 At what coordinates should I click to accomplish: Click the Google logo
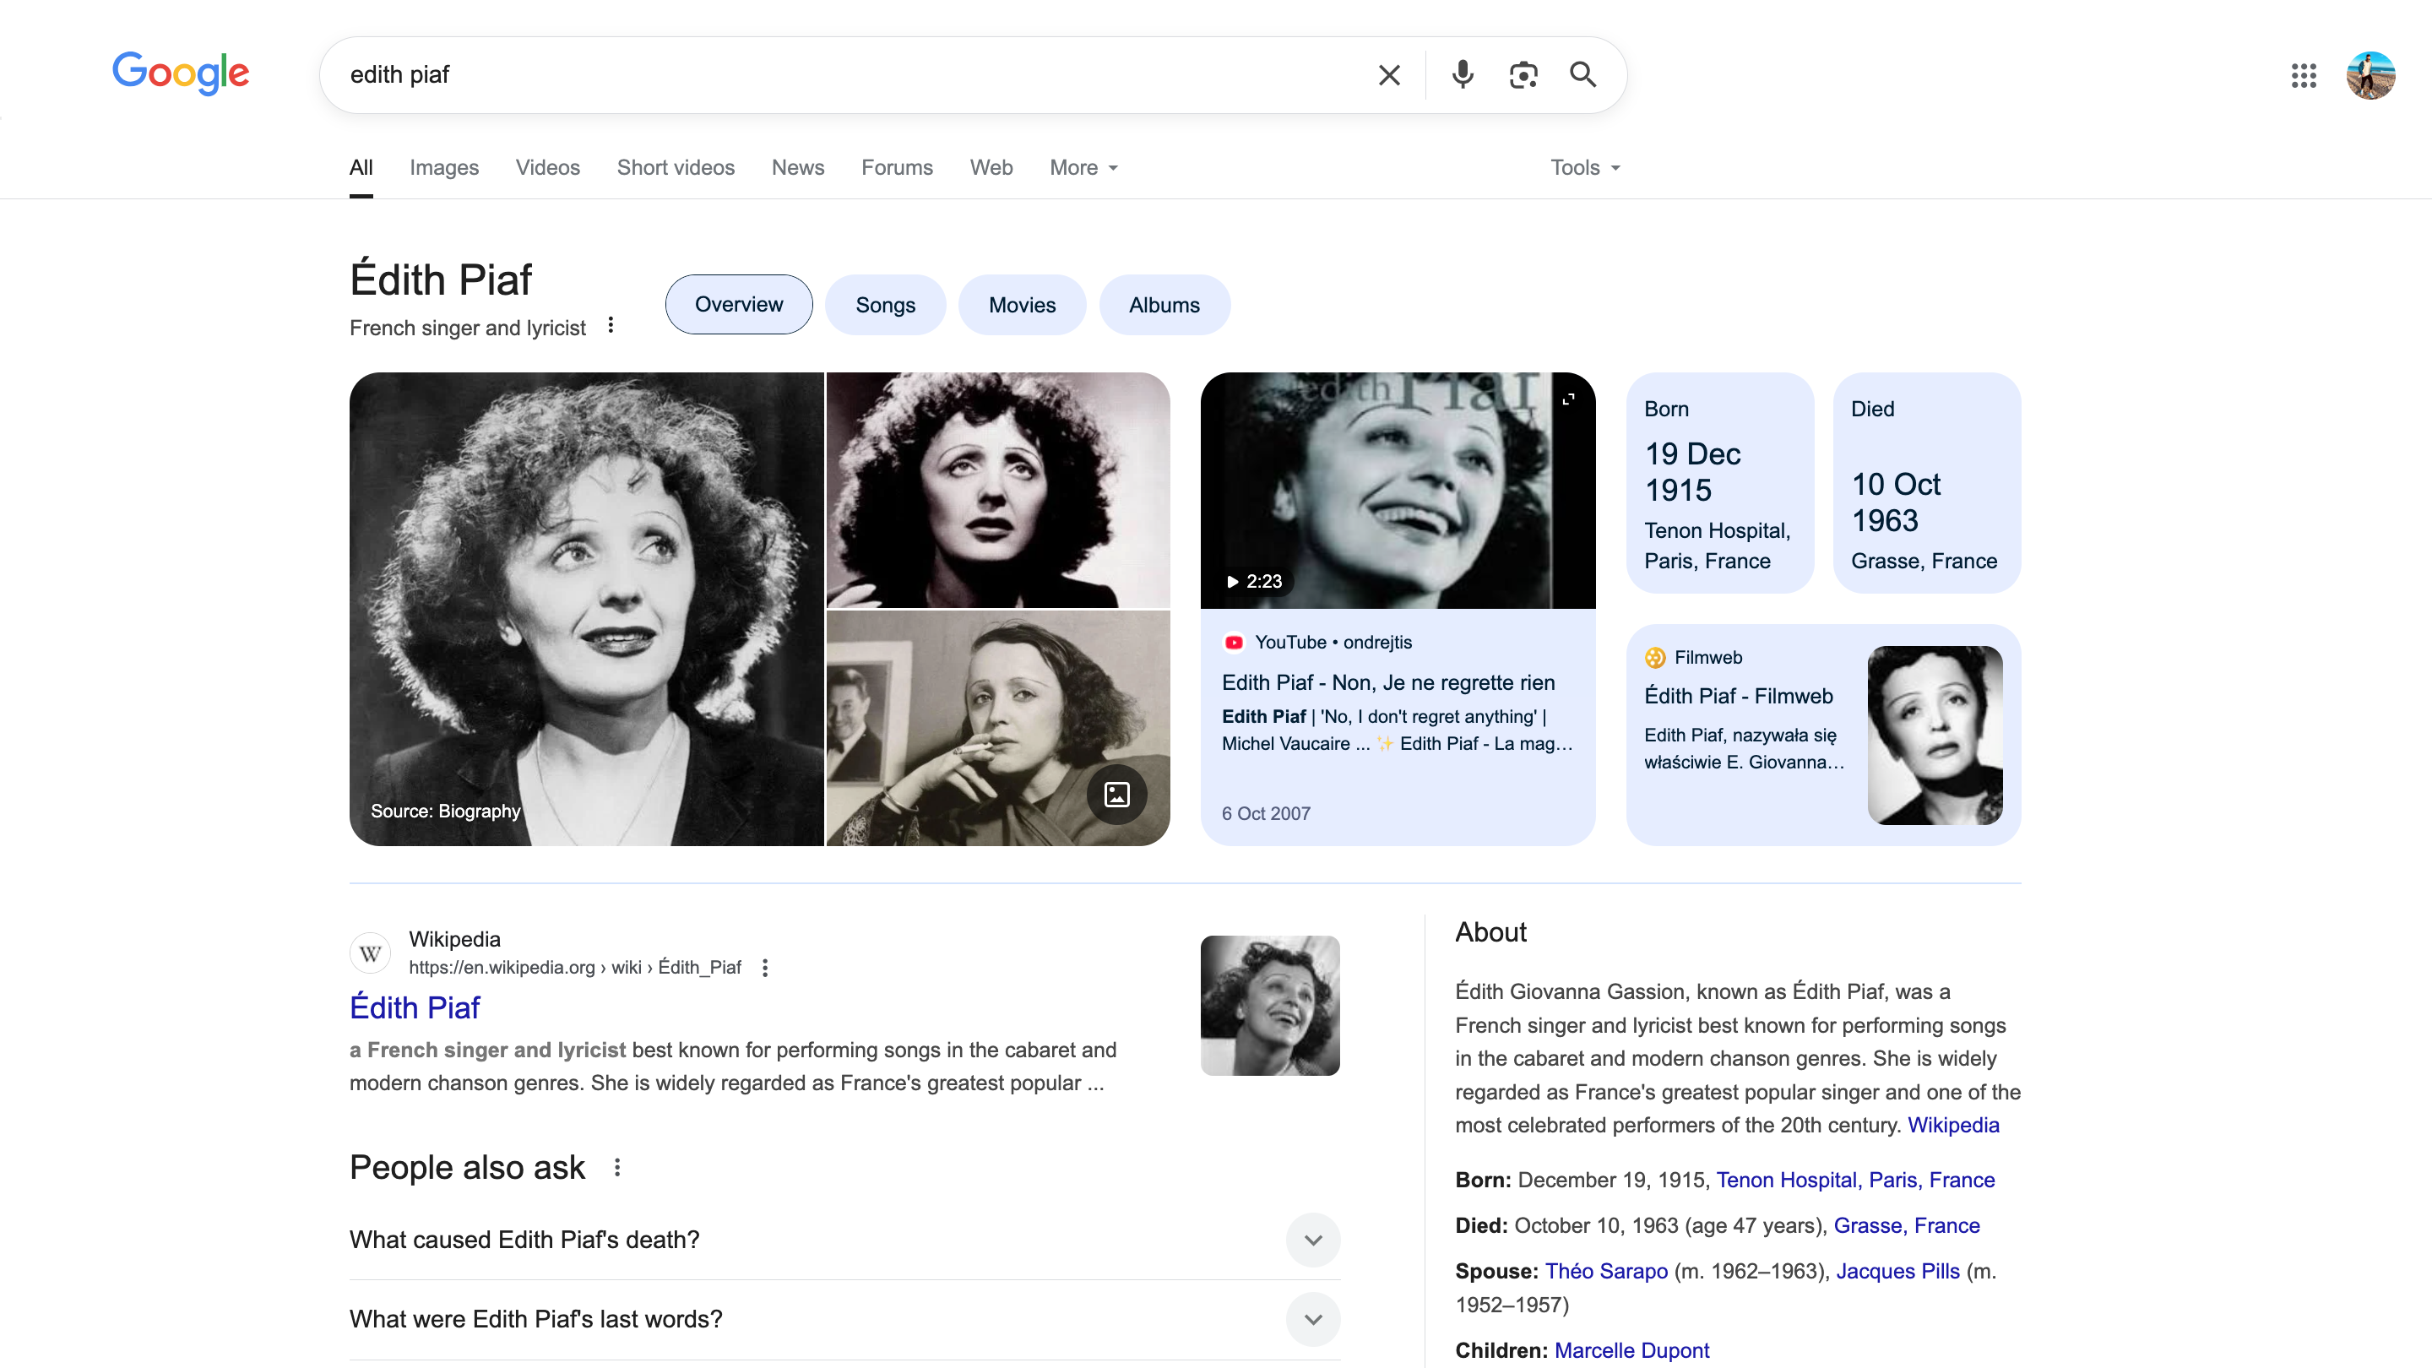[x=181, y=73]
